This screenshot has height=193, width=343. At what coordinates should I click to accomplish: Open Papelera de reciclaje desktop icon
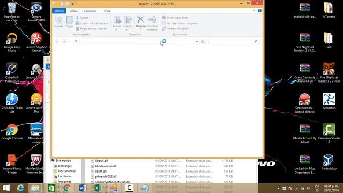click(12, 12)
